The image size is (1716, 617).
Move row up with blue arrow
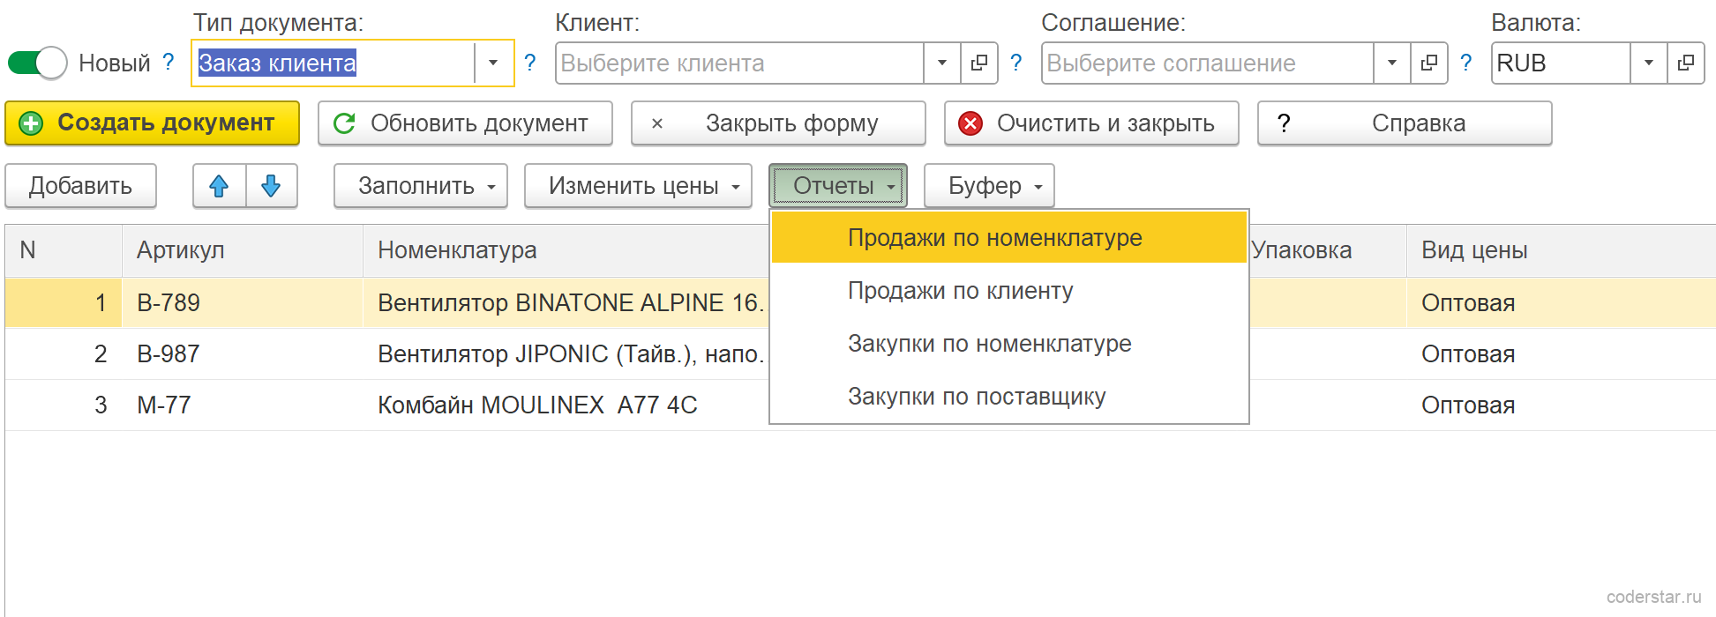(219, 186)
